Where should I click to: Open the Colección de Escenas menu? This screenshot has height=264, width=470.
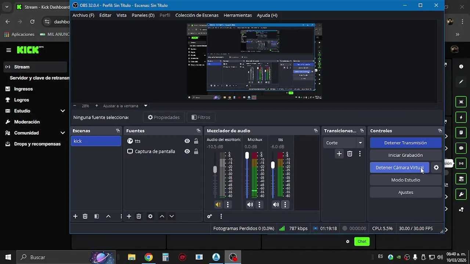point(197,15)
